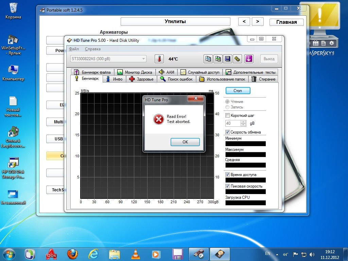Open the Бэнчмарк файла tab
This screenshot has height=261, width=348.
click(92, 72)
